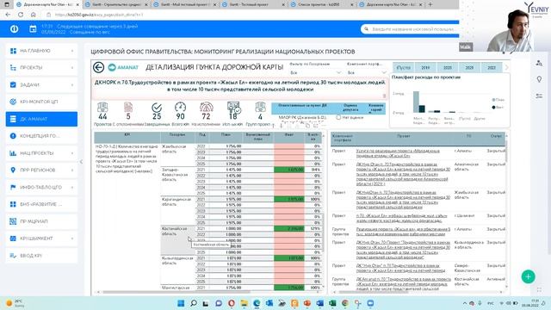Click the taskbar Search magnifier icon
This screenshot has width=551, height=310.
(x=194, y=303)
